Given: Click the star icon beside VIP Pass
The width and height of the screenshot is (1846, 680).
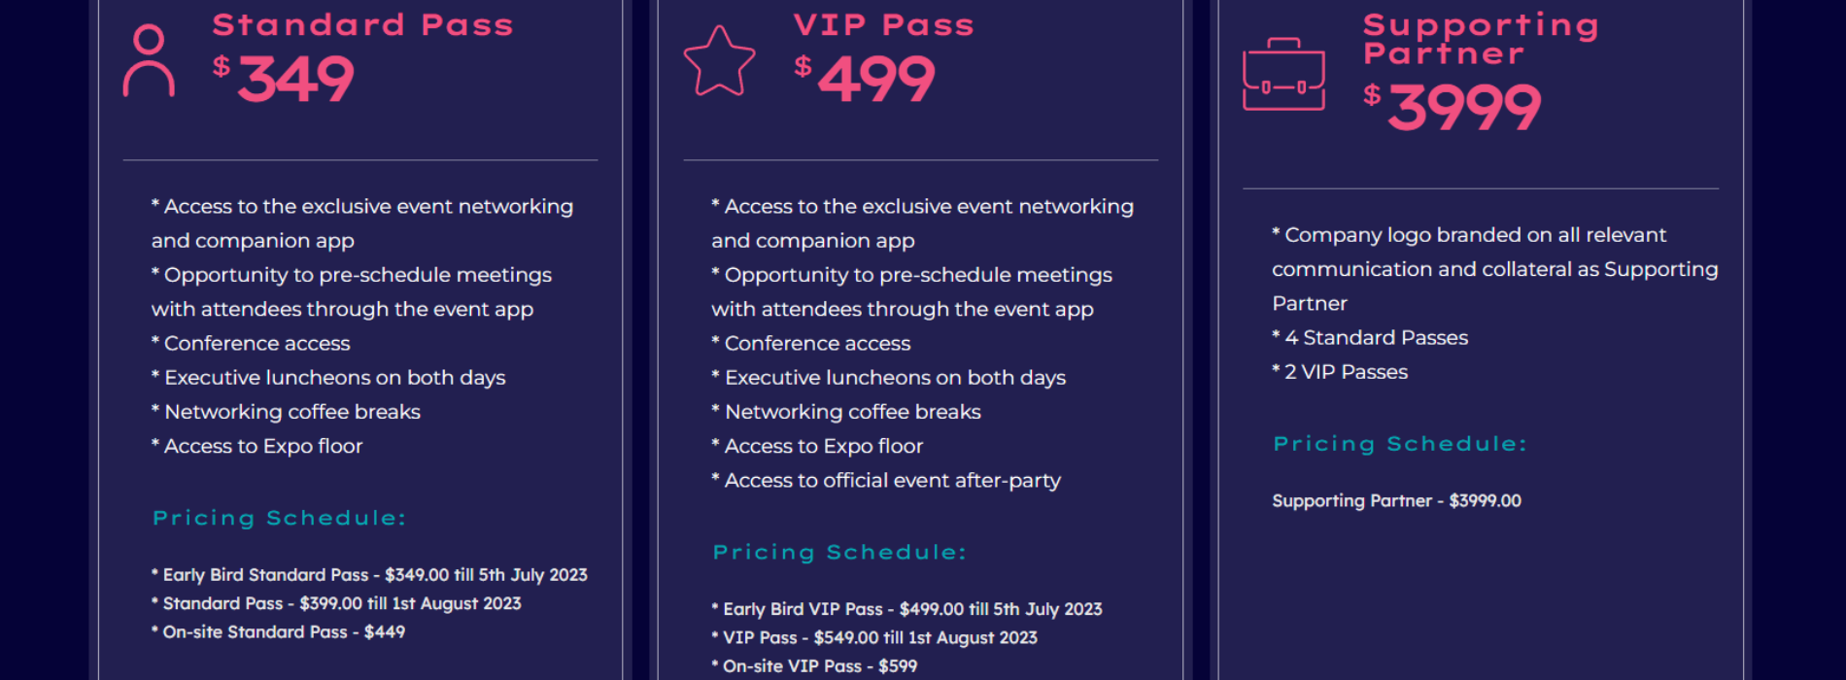Looking at the screenshot, I should [719, 61].
